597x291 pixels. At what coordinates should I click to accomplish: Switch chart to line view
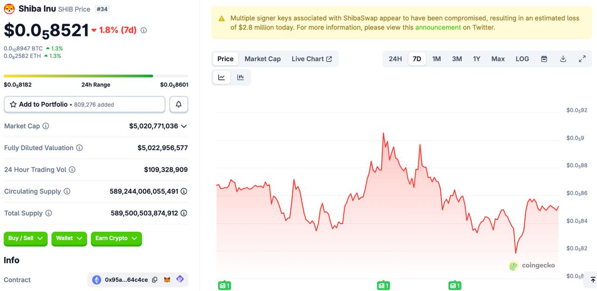coord(221,77)
